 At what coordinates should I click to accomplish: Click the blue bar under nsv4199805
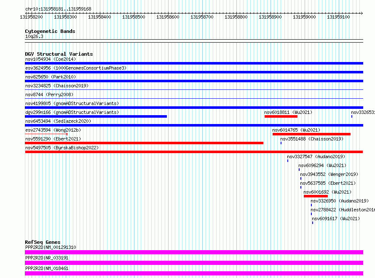click(x=194, y=108)
